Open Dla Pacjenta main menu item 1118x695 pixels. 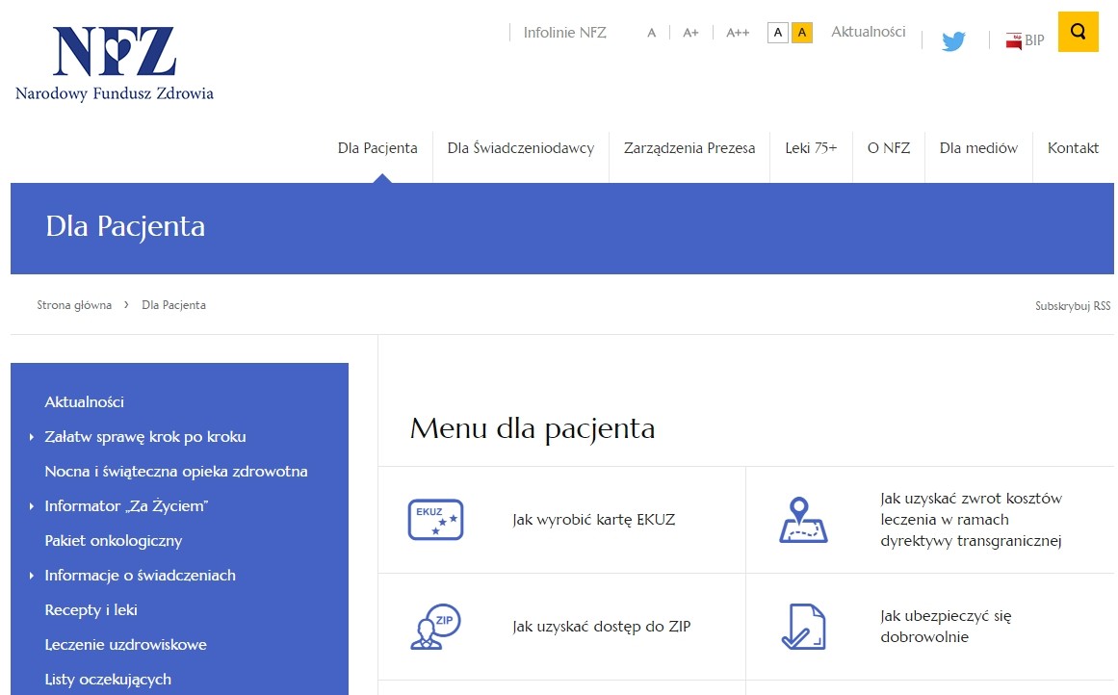(377, 148)
